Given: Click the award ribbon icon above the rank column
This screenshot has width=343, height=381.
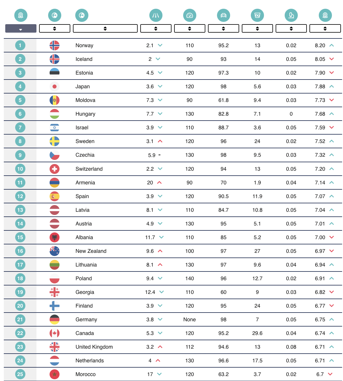Looking at the screenshot, I should (x=21, y=15).
